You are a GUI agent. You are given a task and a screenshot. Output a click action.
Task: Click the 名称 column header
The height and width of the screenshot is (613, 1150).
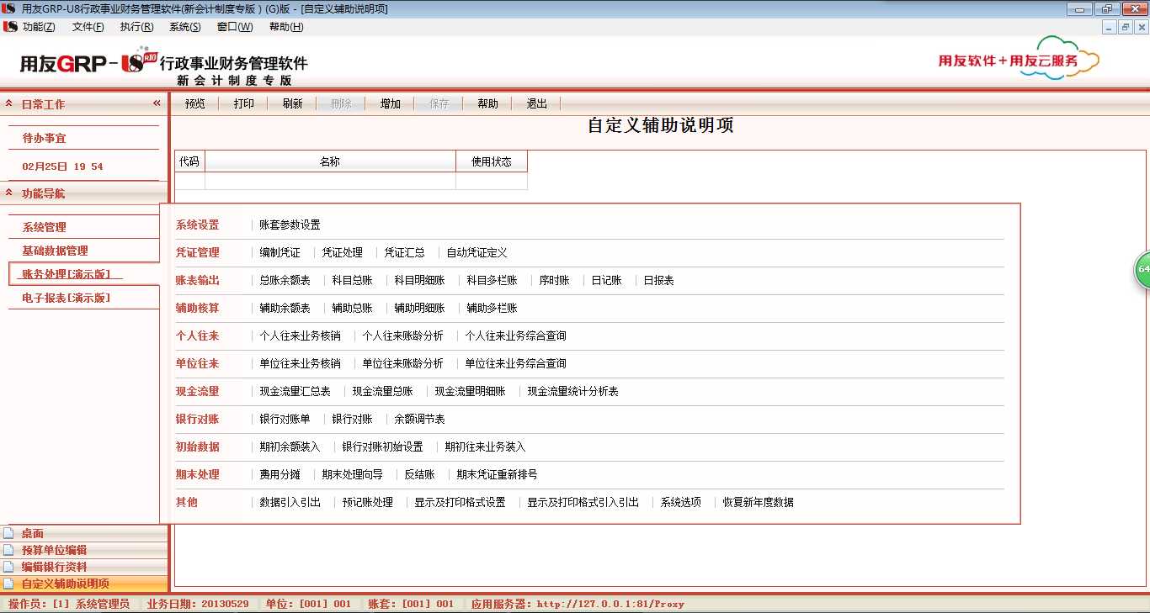pyautogui.click(x=330, y=161)
